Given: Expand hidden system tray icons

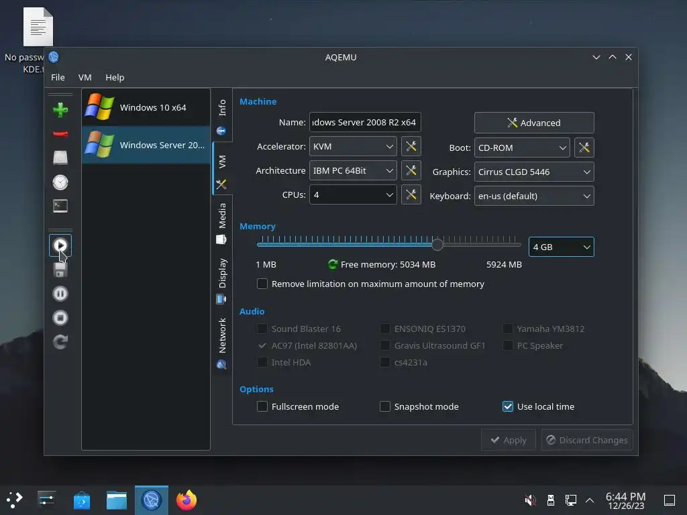Looking at the screenshot, I should pyautogui.click(x=590, y=500).
